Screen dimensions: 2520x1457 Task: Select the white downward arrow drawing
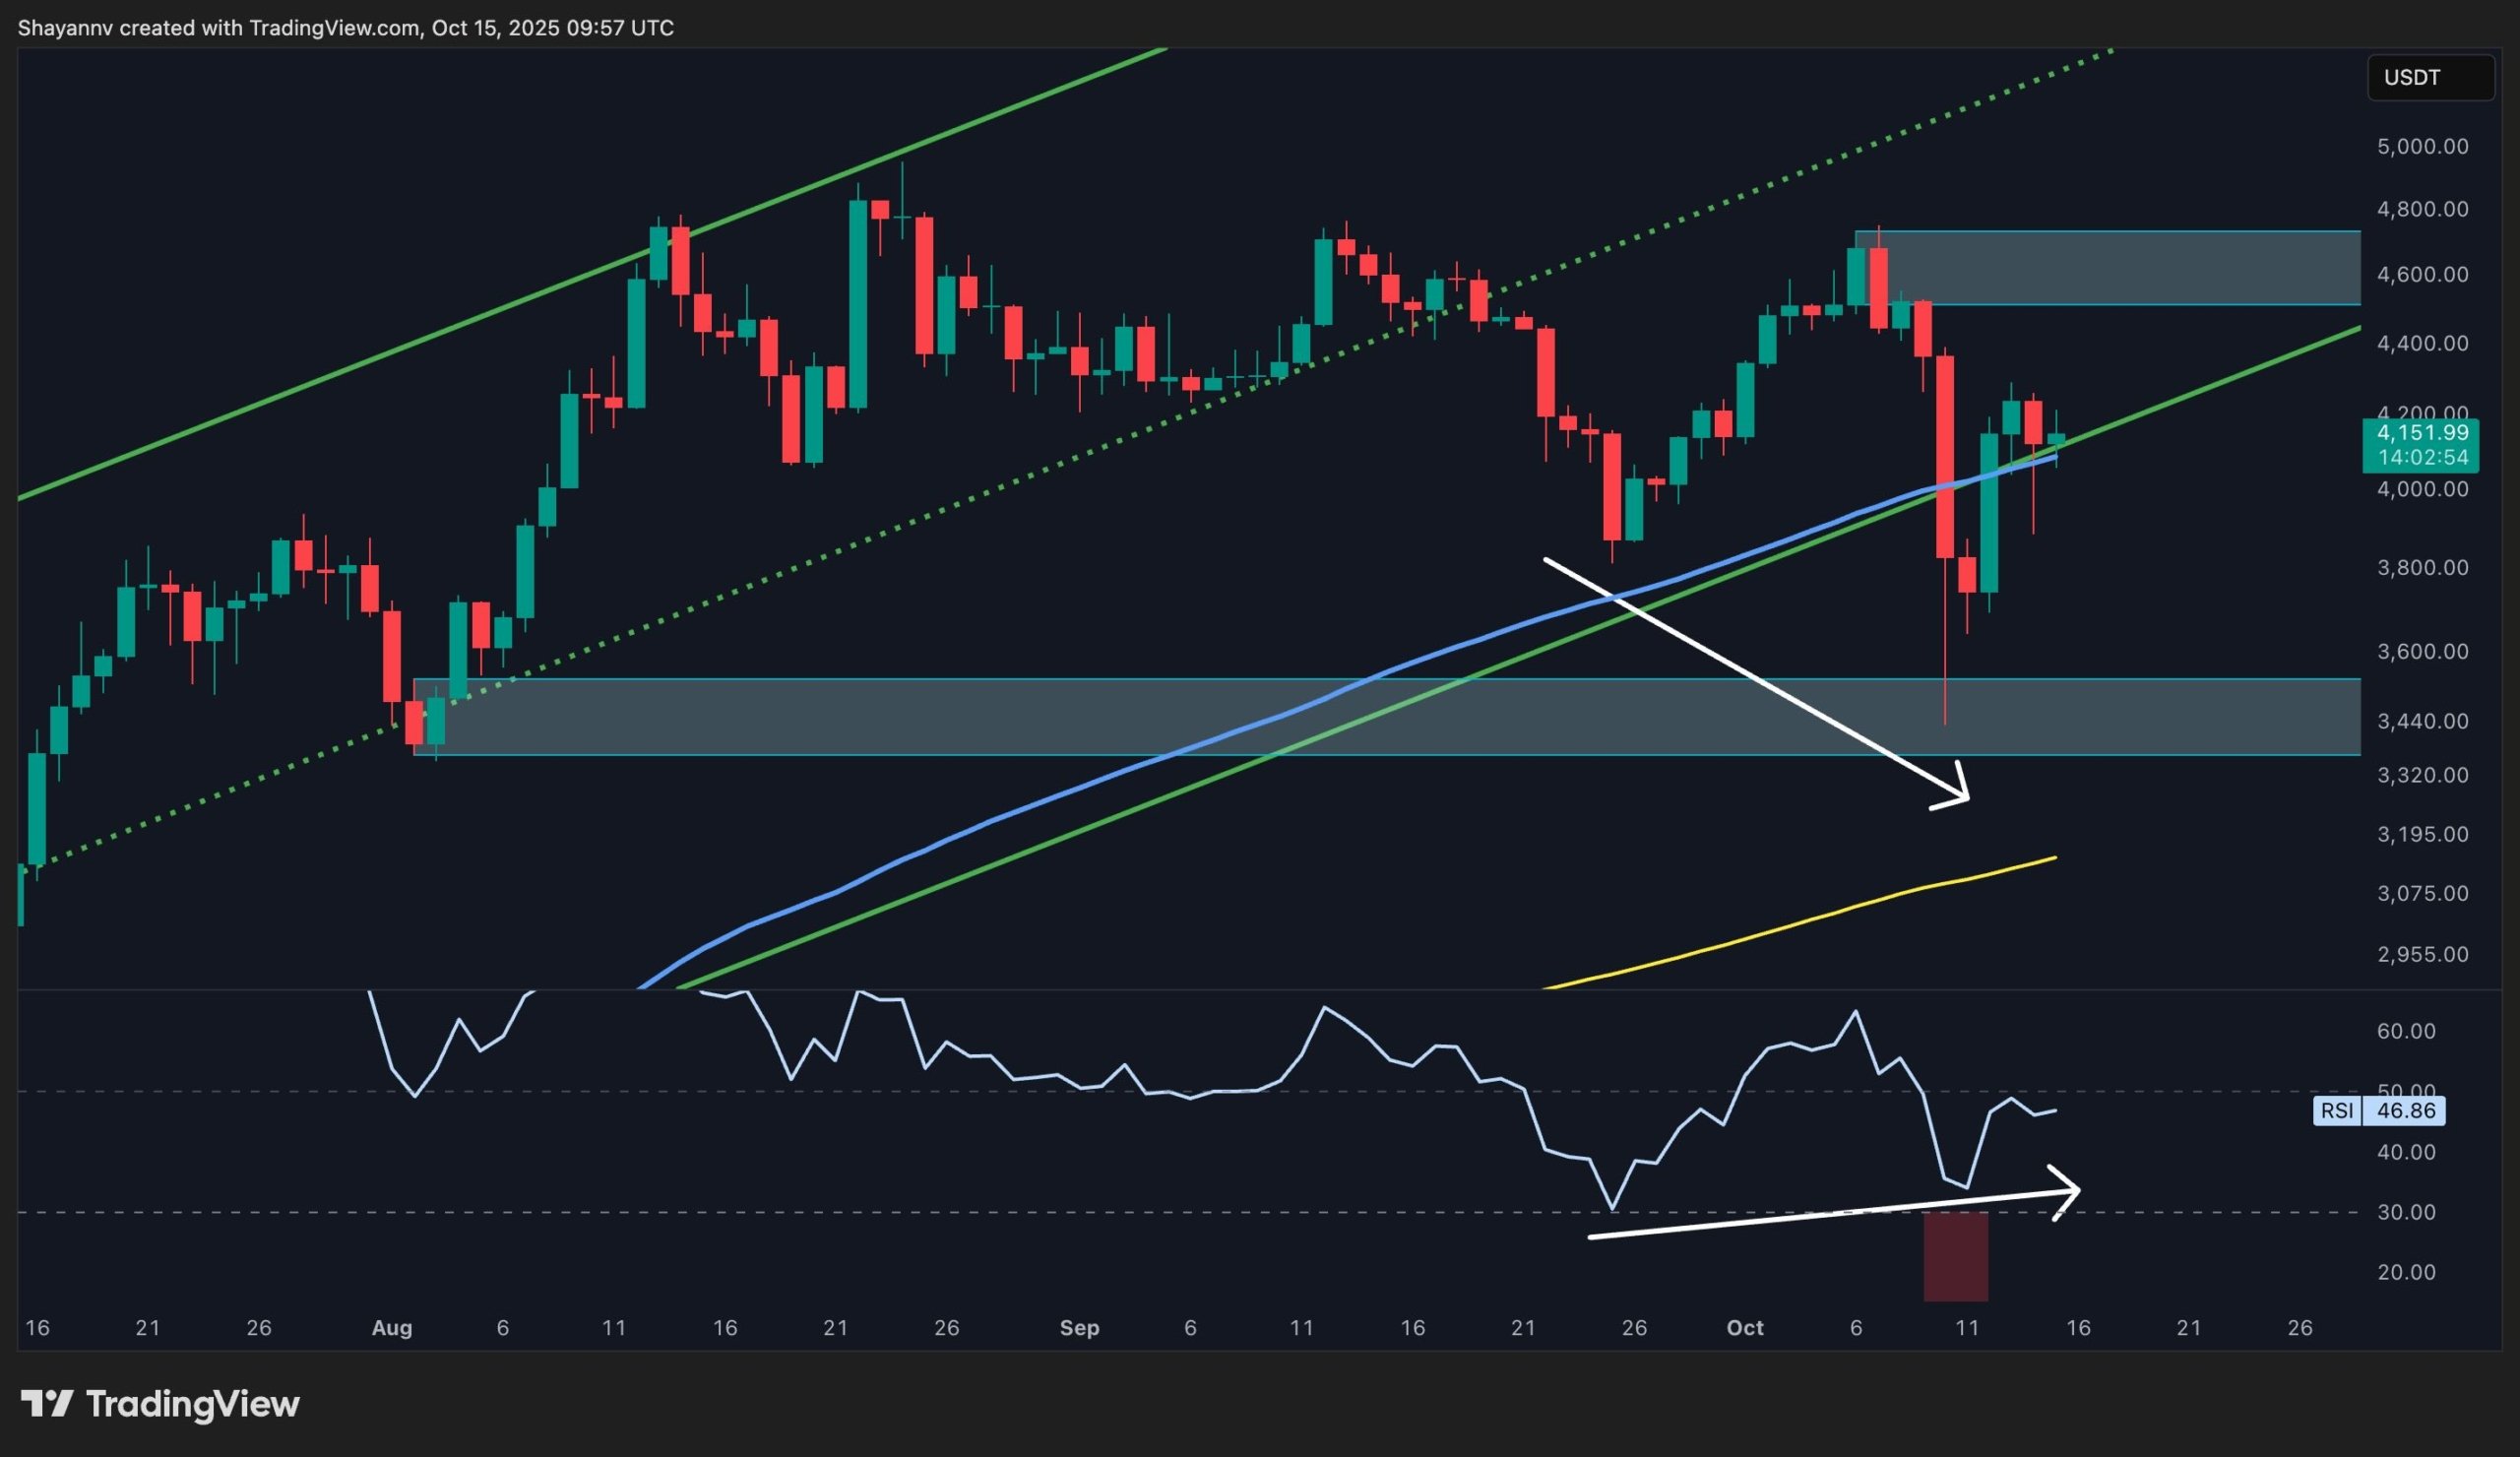1750,680
